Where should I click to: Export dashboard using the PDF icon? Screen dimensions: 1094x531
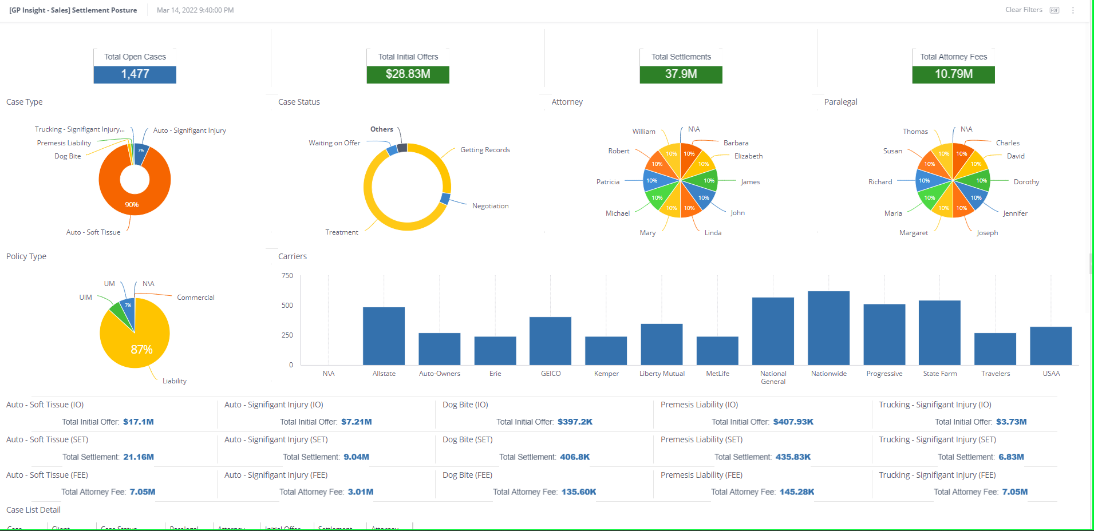pyautogui.click(x=1054, y=10)
